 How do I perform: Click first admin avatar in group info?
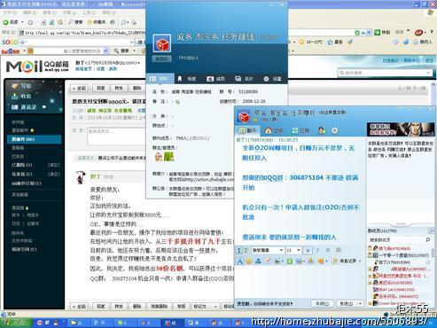click(159, 157)
